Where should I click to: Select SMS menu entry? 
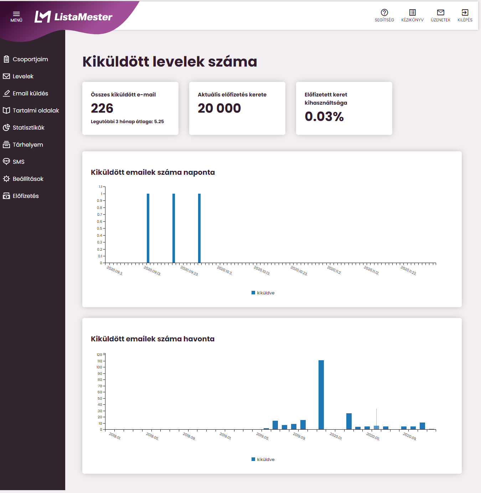(19, 162)
